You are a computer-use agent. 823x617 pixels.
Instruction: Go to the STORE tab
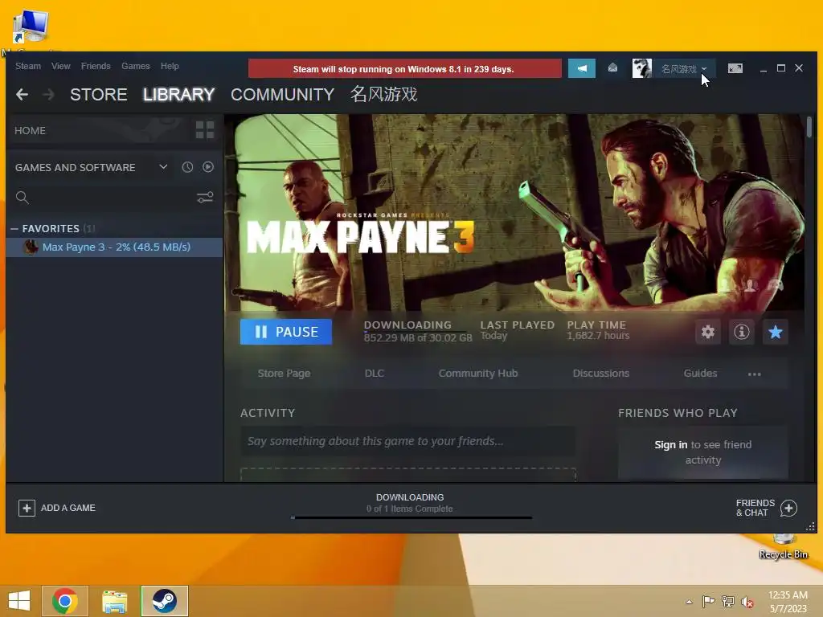coord(99,95)
